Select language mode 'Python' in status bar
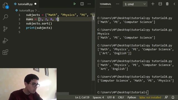The image size is (178, 100). (x=132, y=97)
